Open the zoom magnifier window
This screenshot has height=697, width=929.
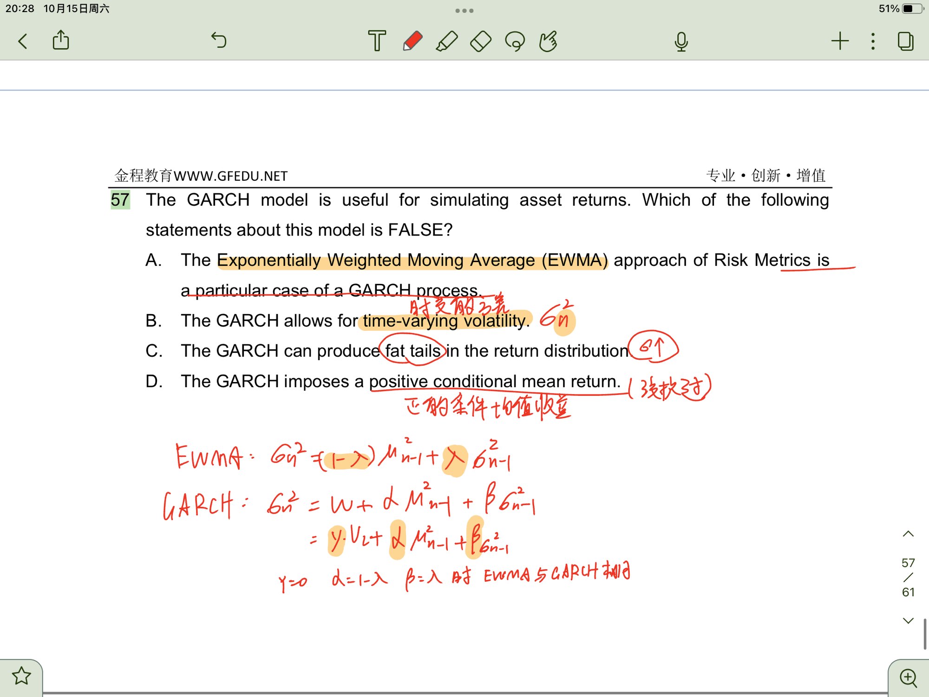click(x=908, y=677)
